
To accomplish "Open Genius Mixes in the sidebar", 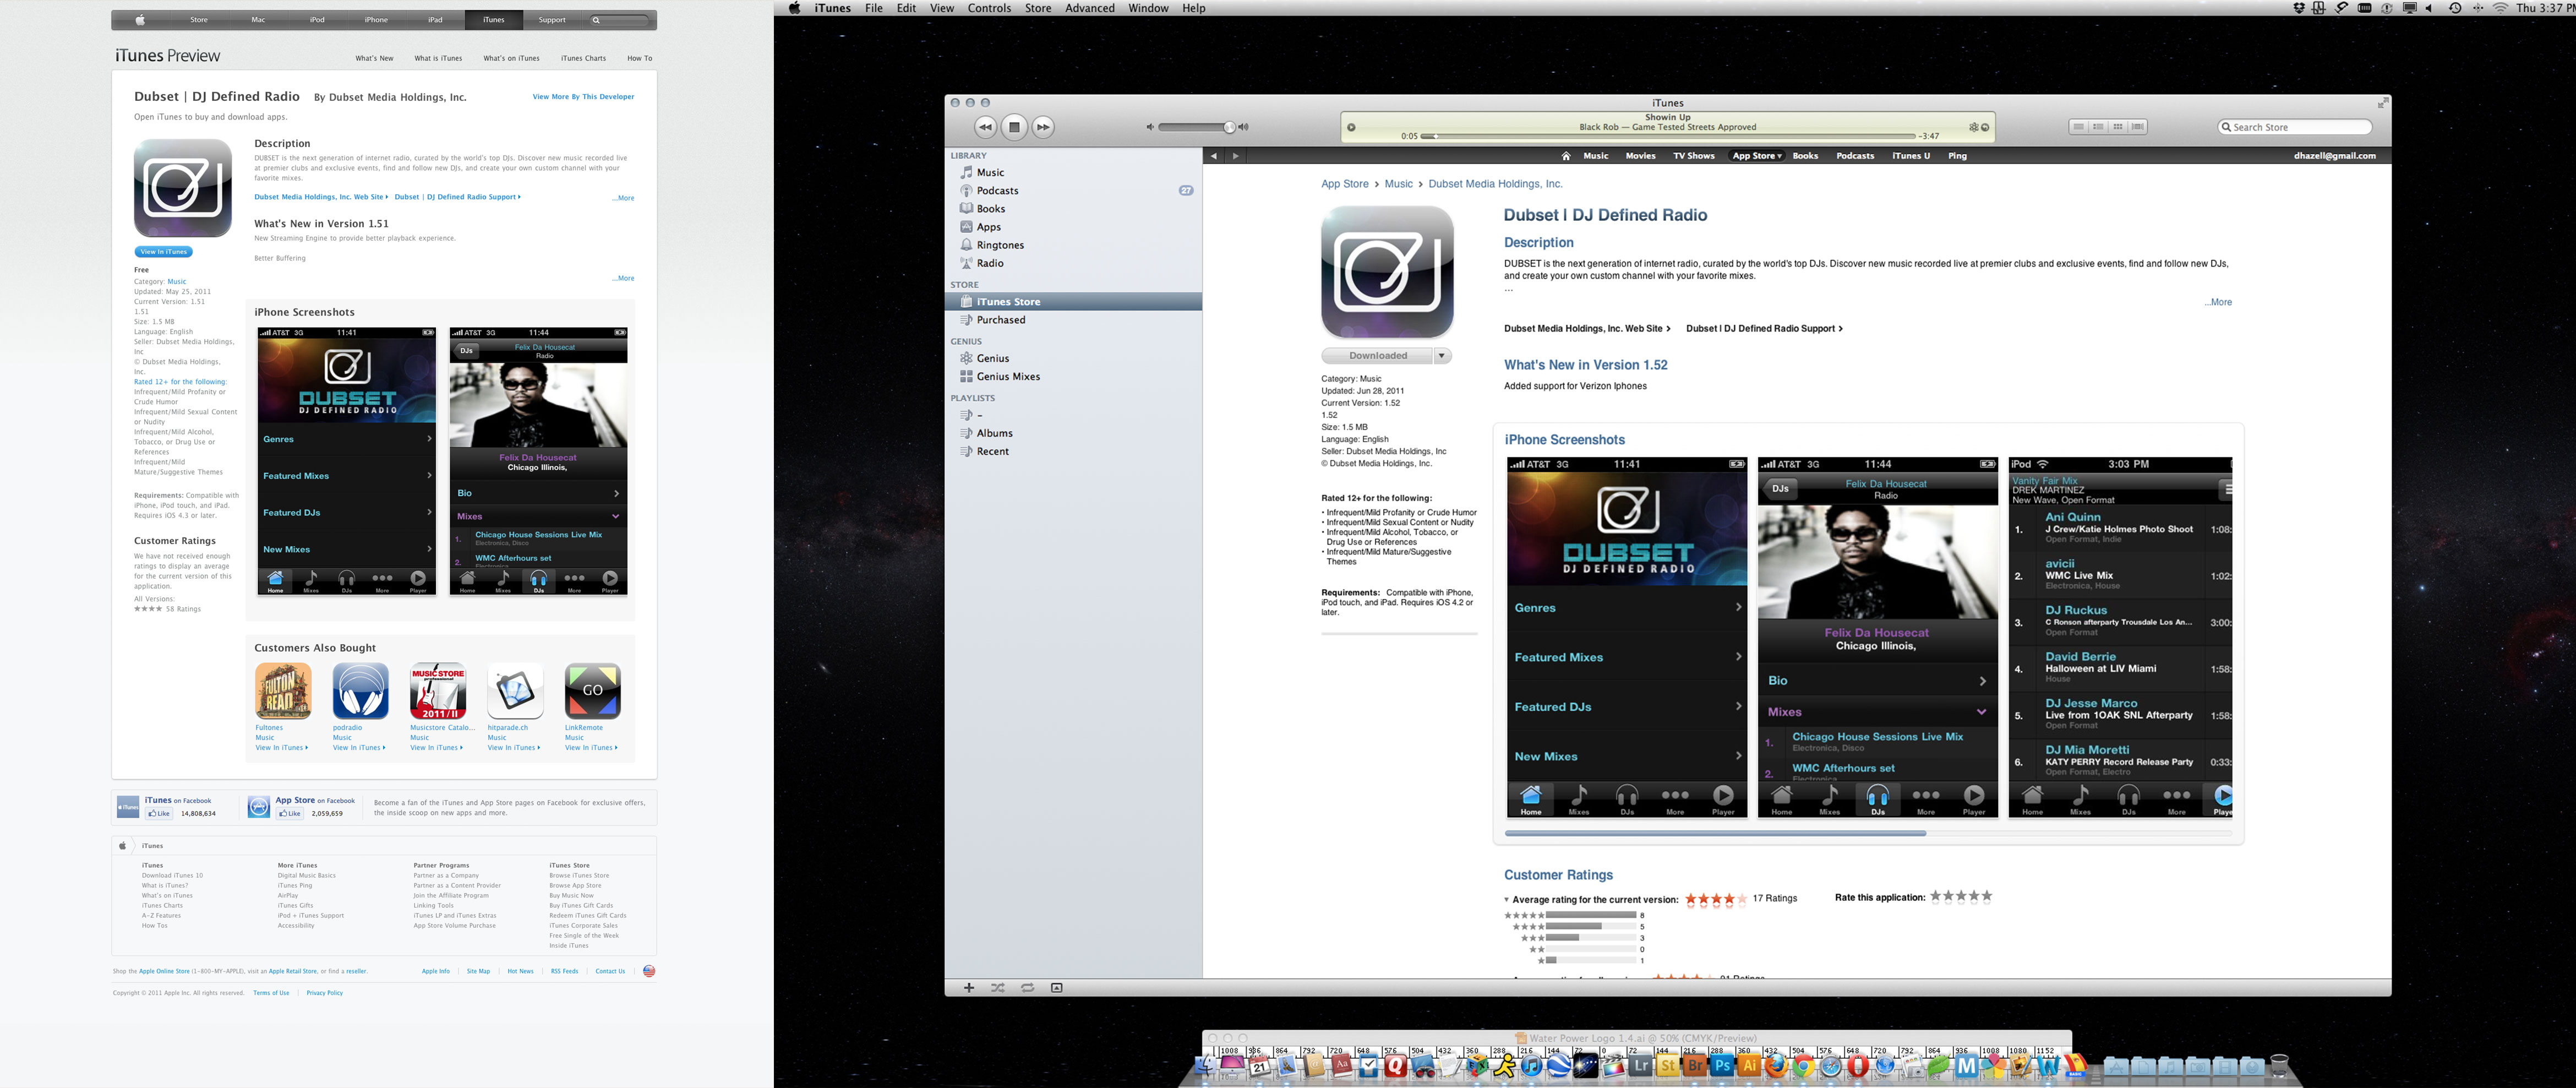I will 1008,377.
